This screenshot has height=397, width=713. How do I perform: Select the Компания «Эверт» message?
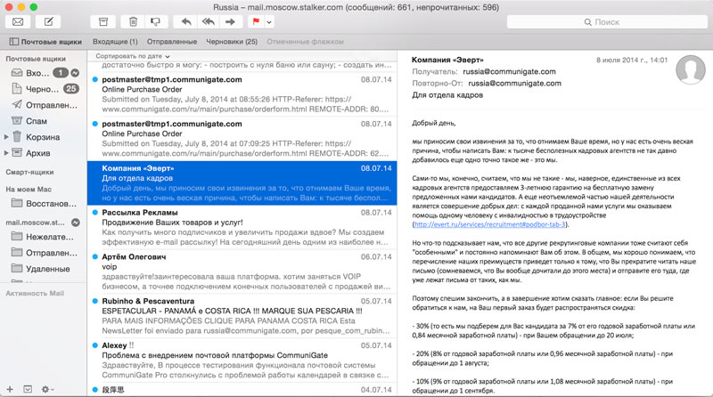[242, 182]
